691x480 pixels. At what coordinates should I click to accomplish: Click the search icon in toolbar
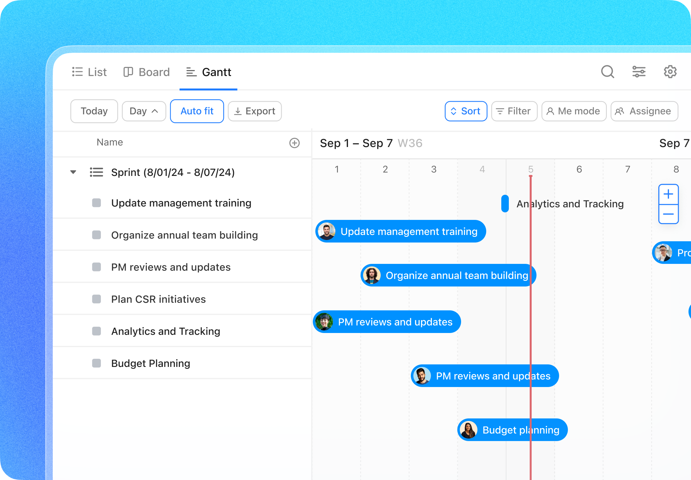click(x=608, y=72)
